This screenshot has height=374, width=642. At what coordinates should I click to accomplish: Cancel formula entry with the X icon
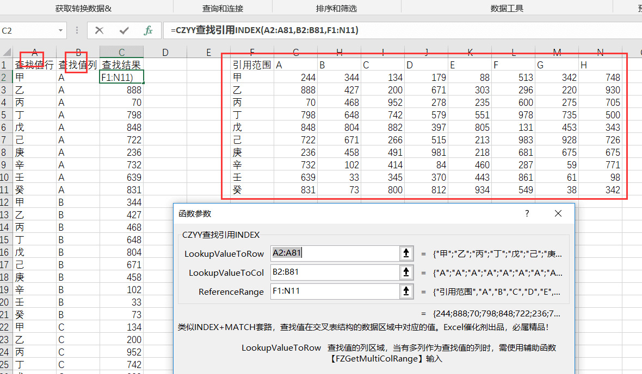pos(99,30)
